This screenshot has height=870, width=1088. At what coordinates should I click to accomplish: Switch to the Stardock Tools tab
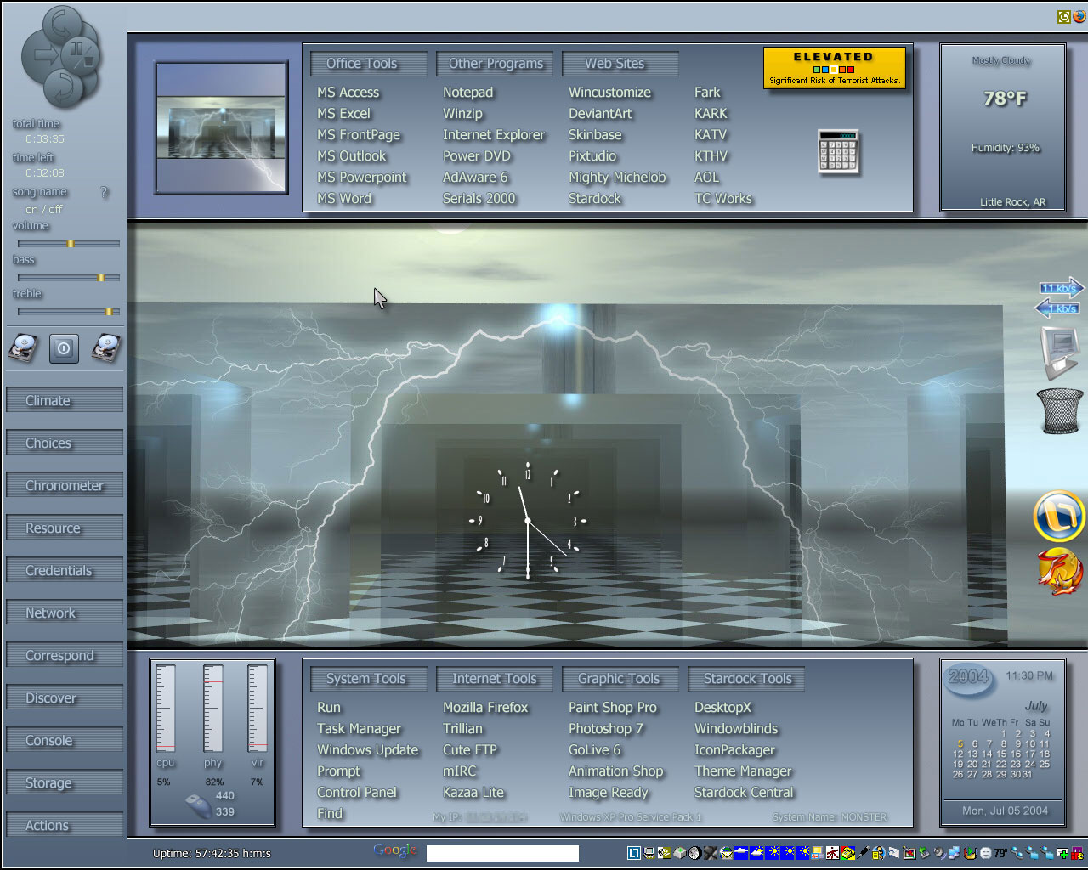click(x=746, y=679)
